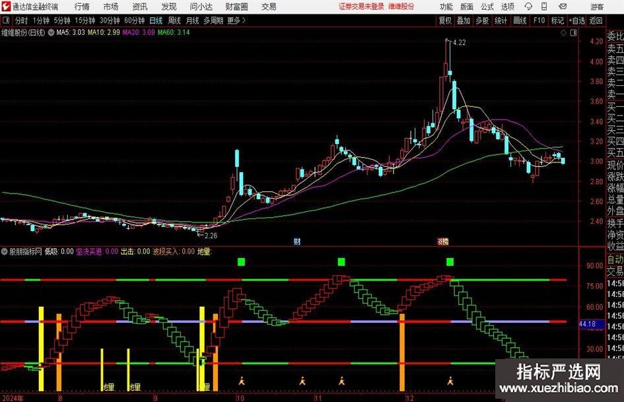
Task: Click the 标记 mark button
Action: [557, 20]
